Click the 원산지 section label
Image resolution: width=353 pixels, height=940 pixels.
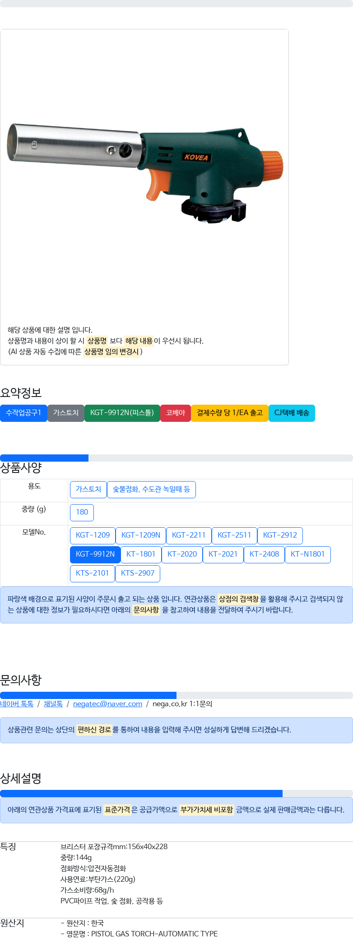click(12, 923)
